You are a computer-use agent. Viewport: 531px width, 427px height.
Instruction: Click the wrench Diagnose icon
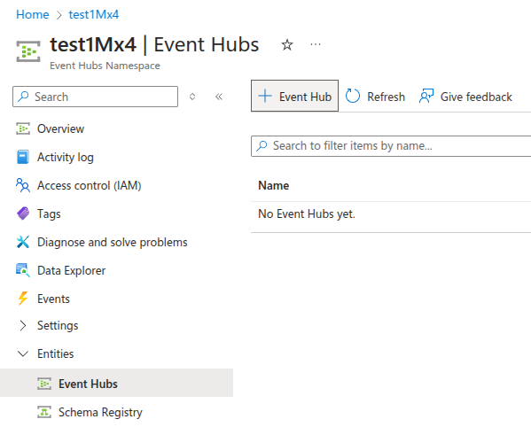pyautogui.click(x=23, y=242)
